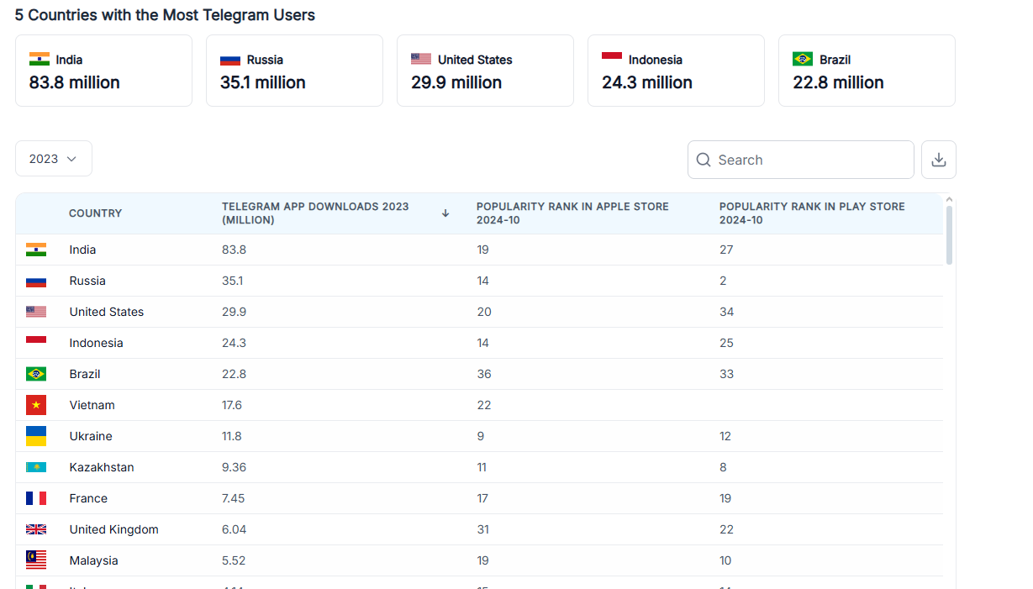
Task: Click the France flag in table row
Action: 36,498
